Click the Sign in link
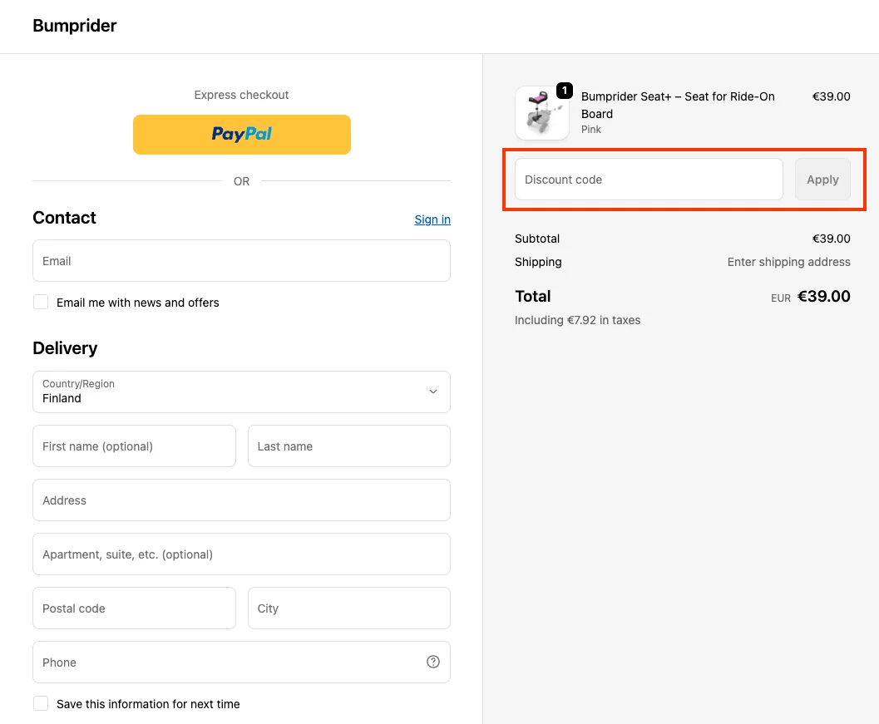This screenshot has width=879, height=724. [432, 219]
